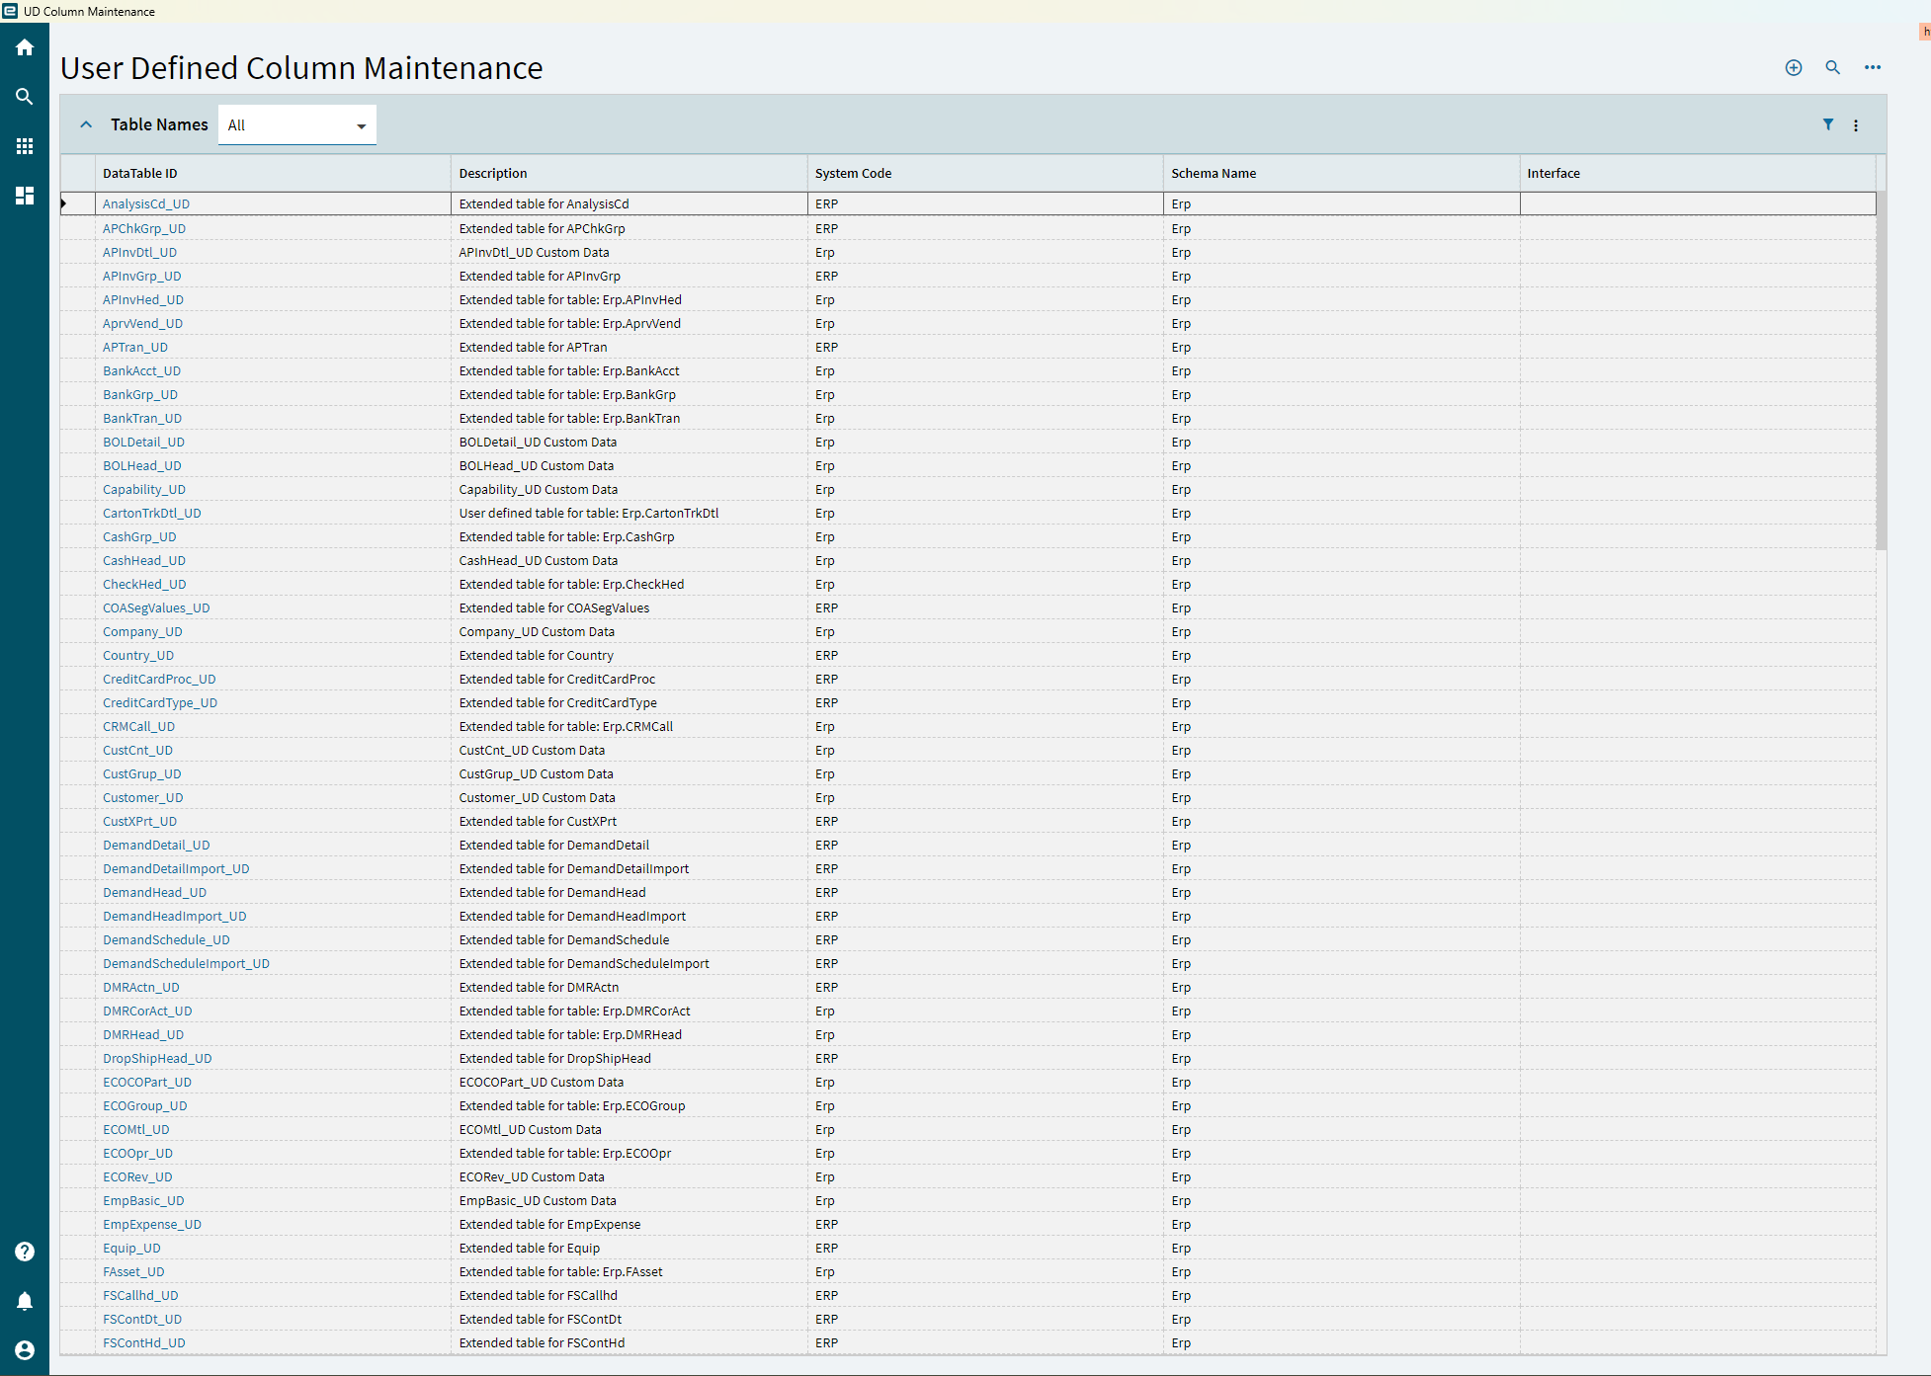The image size is (1931, 1376).
Task: Click 'Extended table for APTran' description cell
Action: coord(630,347)
